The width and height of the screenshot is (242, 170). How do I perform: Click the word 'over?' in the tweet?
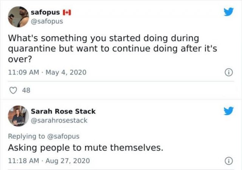tap(20, 59)
